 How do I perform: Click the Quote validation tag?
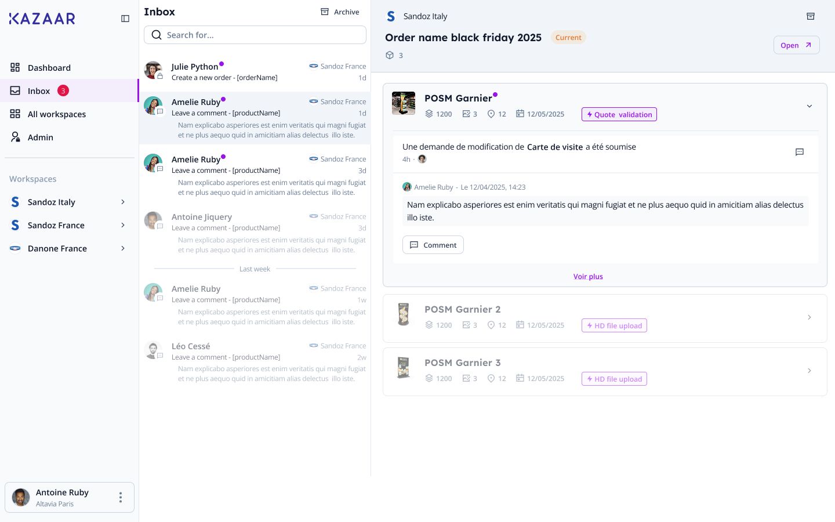[x=619, y=114]
